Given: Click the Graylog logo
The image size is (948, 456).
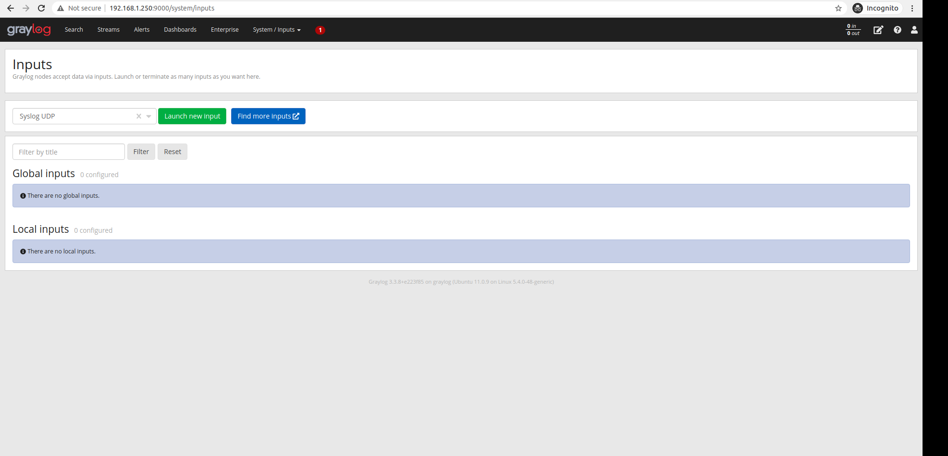Looking at the screenshot, I should tap(29, 30).
